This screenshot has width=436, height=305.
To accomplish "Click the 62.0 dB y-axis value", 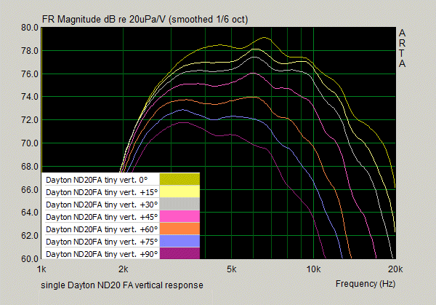I will [30, 236].
